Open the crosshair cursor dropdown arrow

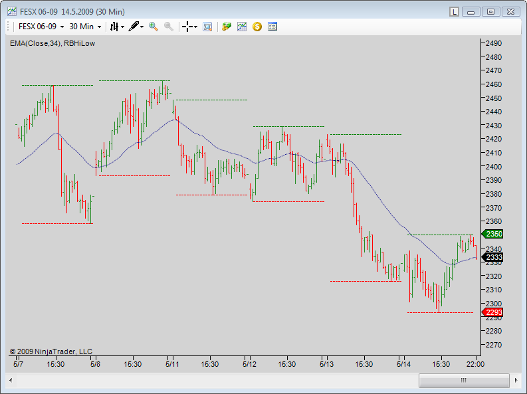195,27
